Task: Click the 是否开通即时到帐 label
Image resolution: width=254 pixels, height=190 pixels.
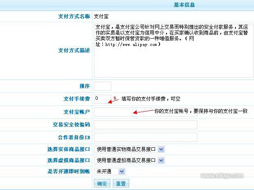Action: [69, 172]
